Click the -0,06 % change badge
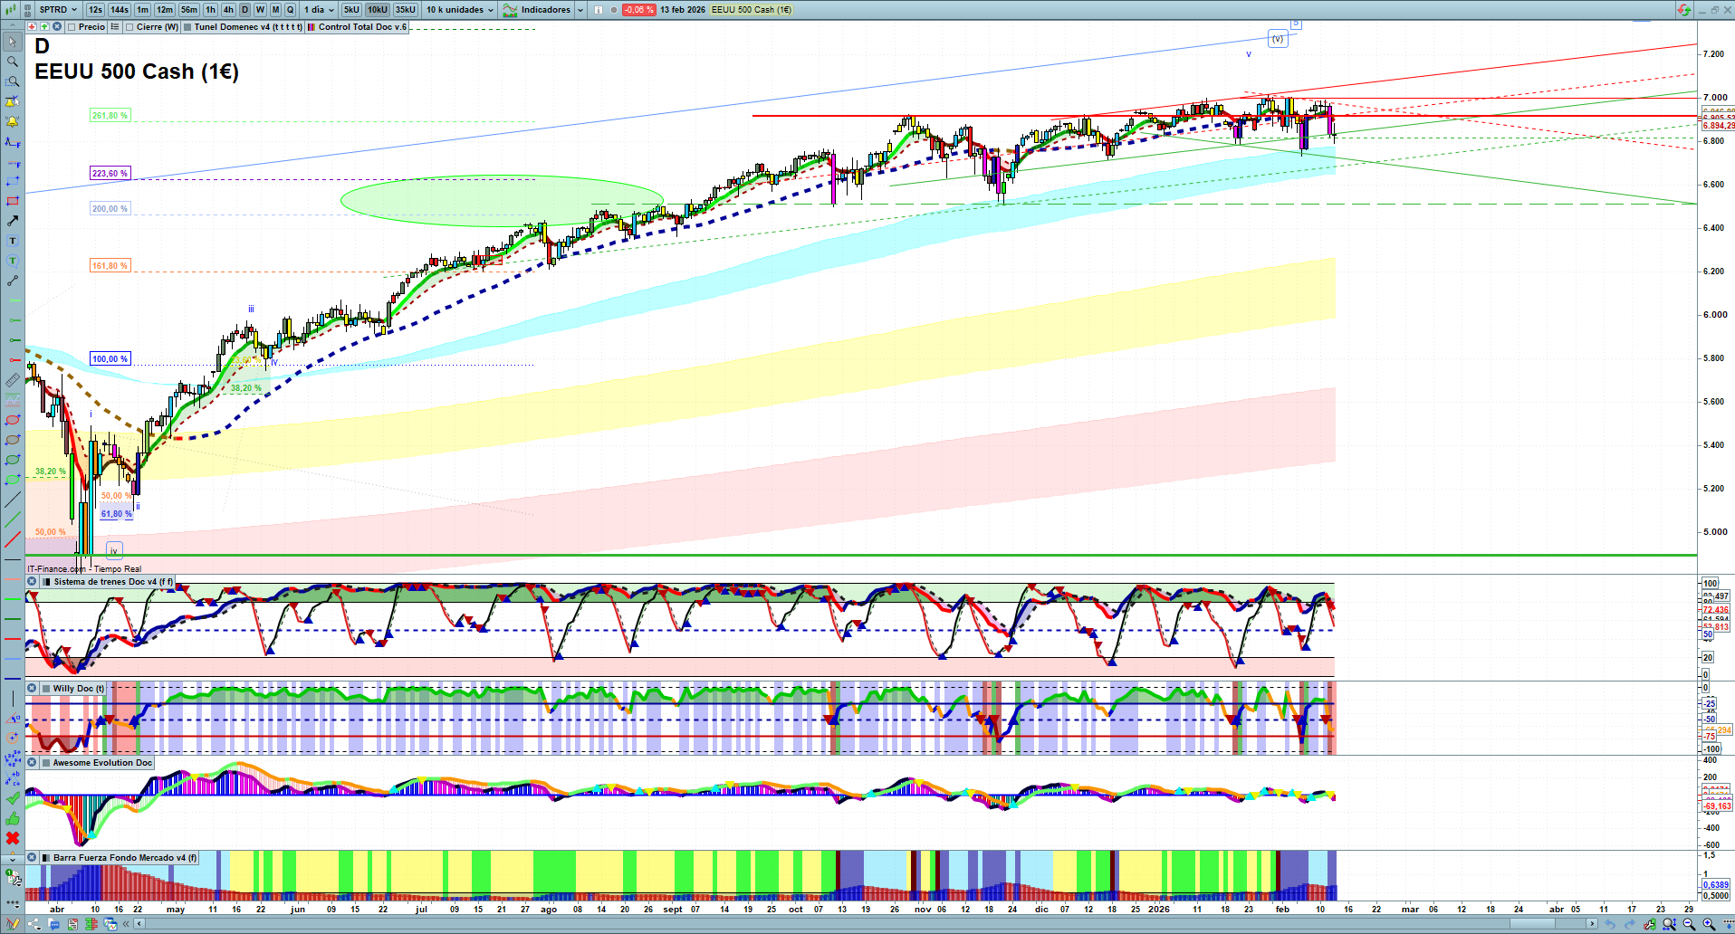The height and width of the screenshot is (934, 1735). pos(639,10)
